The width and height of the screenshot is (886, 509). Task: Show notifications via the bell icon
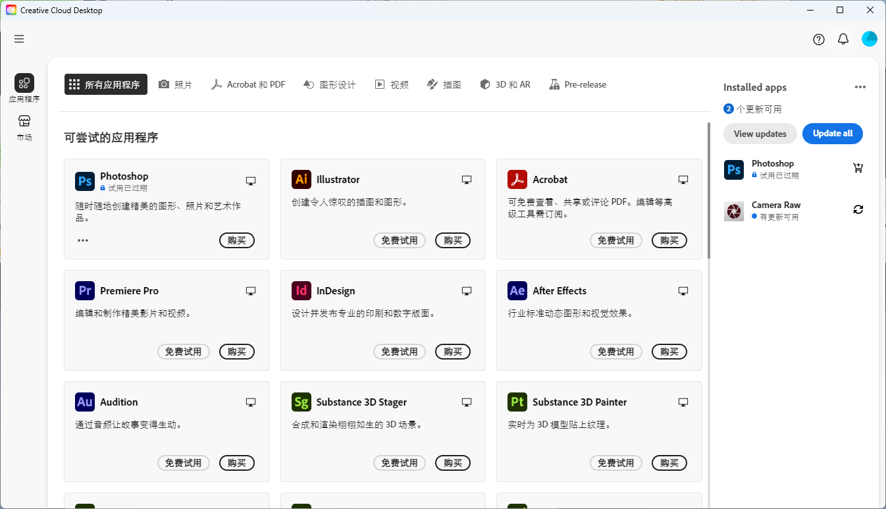[x=843, y=39]
